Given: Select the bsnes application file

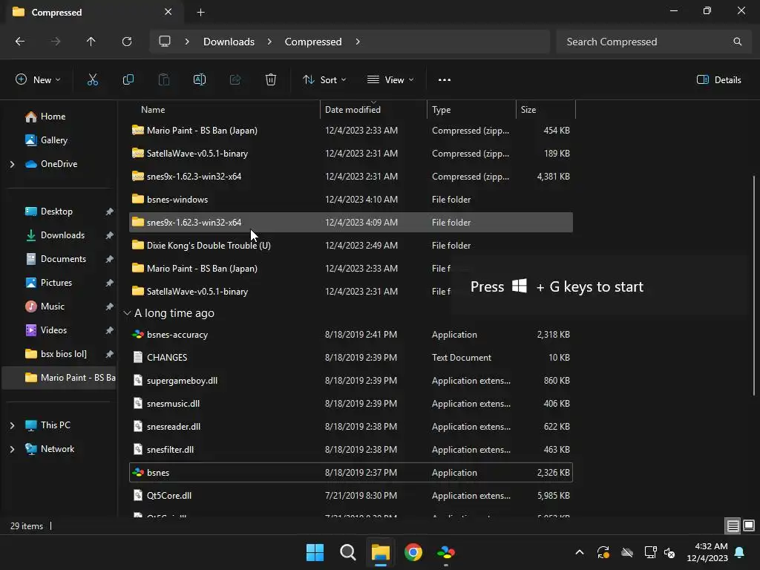Looking at the screenshot, I should pyautogui.click(x=351, y=473).
